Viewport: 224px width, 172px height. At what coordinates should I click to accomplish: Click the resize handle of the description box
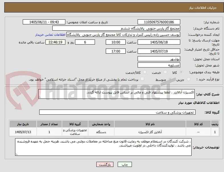click(x=40, y=97)
